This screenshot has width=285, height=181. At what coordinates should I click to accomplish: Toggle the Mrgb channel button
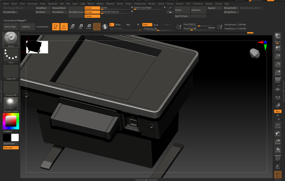118,25
